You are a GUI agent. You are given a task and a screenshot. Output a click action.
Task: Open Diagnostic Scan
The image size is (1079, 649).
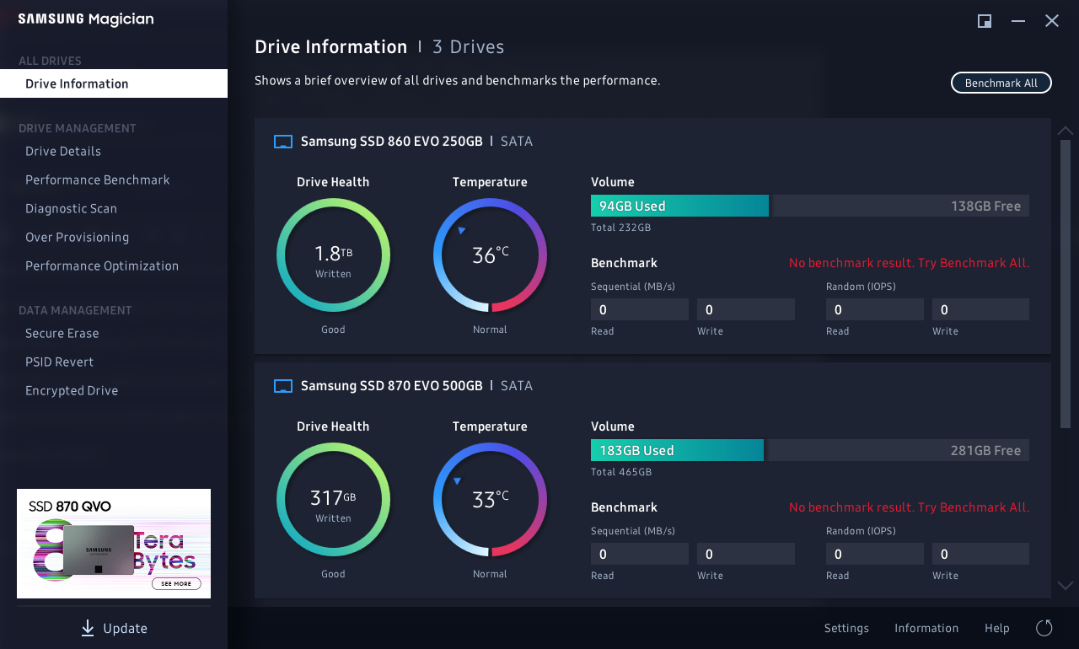tap(72, 209)
